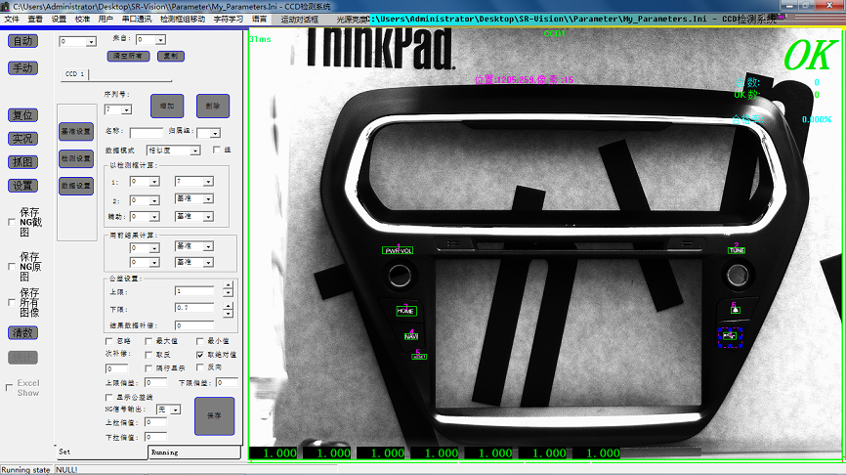Increase the 上限 value with up arrow
The image size is (846, 475).
pyautogui.click(x=228, y=287)
